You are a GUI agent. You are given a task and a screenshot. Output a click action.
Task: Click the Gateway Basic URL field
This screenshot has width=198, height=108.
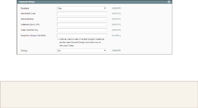82,25
